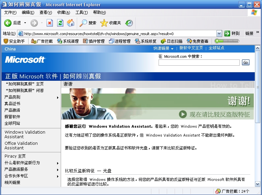262x195 pixels.
Task: Click the green play arrow icon in banner
Action: coord(183,114)
